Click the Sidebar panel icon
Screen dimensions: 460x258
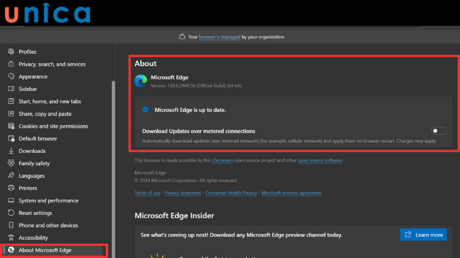coord(11,89)
